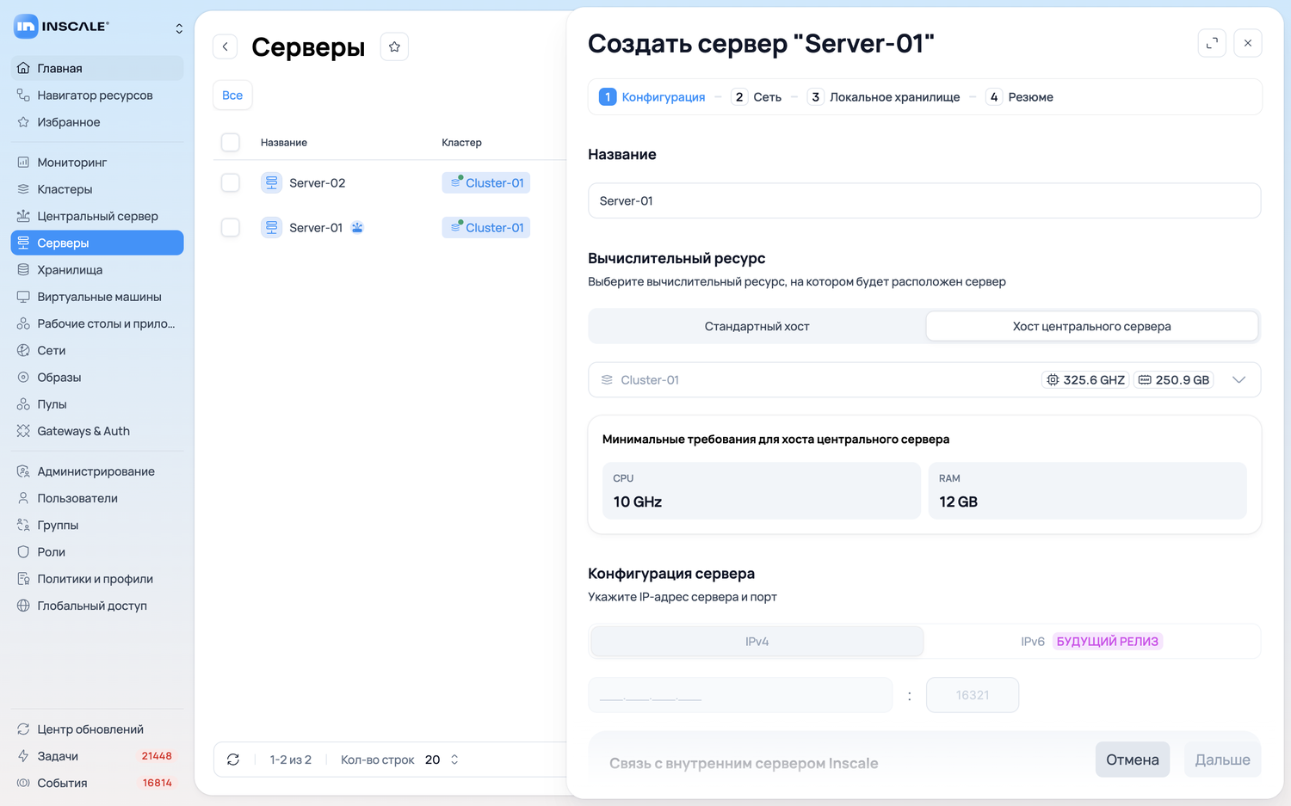This screenshot has height=806, width=1291.
Task: Click the IPv4 address input field
Action: [740, 695]
